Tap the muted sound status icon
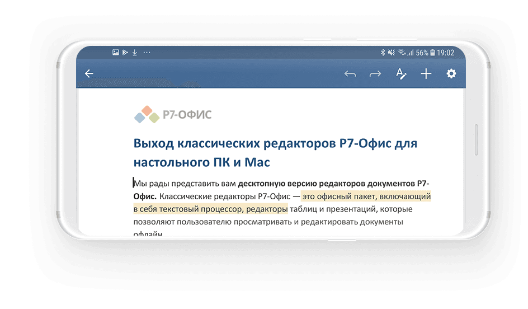 point(391,53)
